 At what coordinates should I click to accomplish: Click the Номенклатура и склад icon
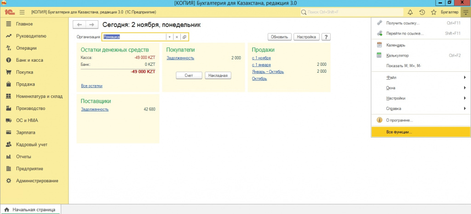coord(9,97)
